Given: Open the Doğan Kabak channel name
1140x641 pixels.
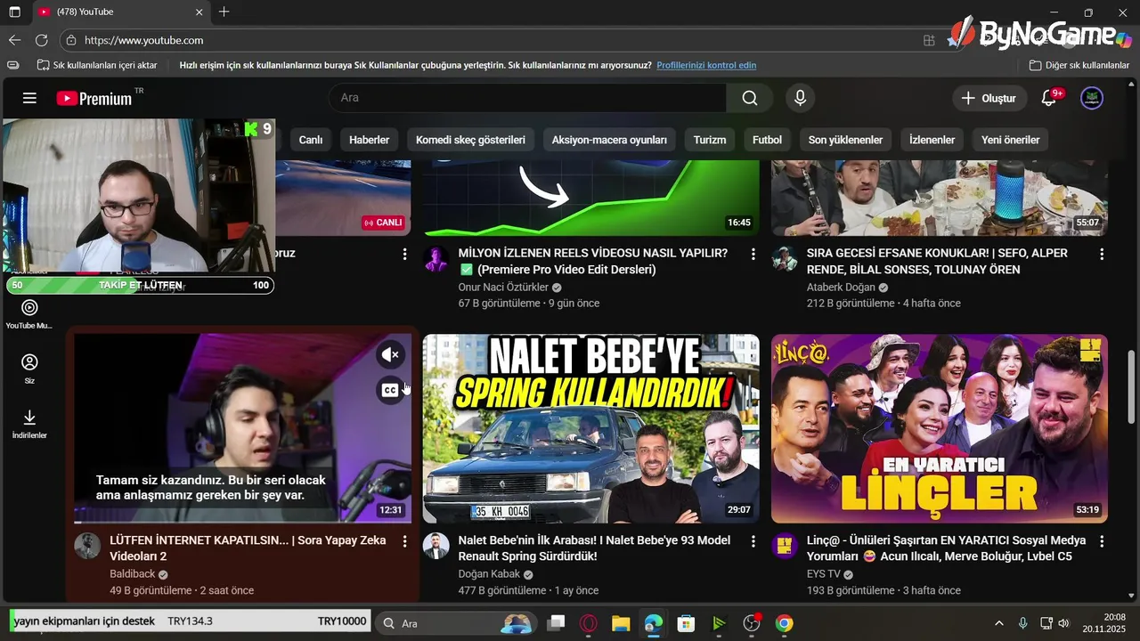Looking at the screenshot, I should click(489, 574).
